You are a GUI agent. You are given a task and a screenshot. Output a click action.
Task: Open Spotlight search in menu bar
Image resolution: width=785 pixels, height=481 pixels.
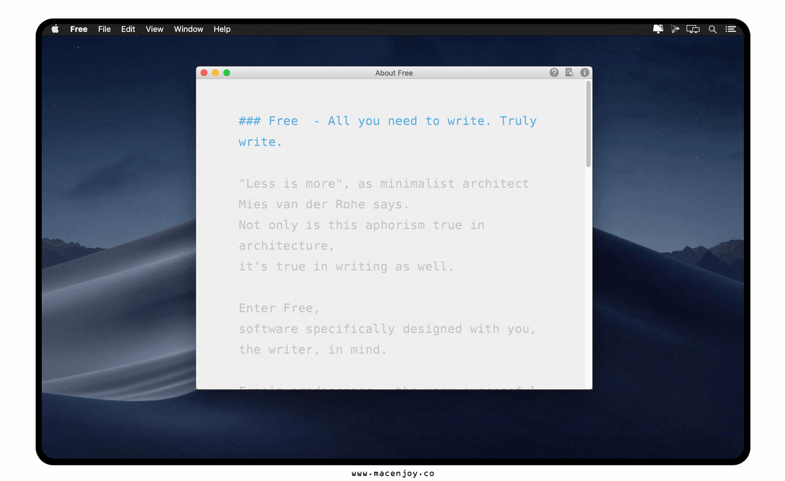click(712, 29)
